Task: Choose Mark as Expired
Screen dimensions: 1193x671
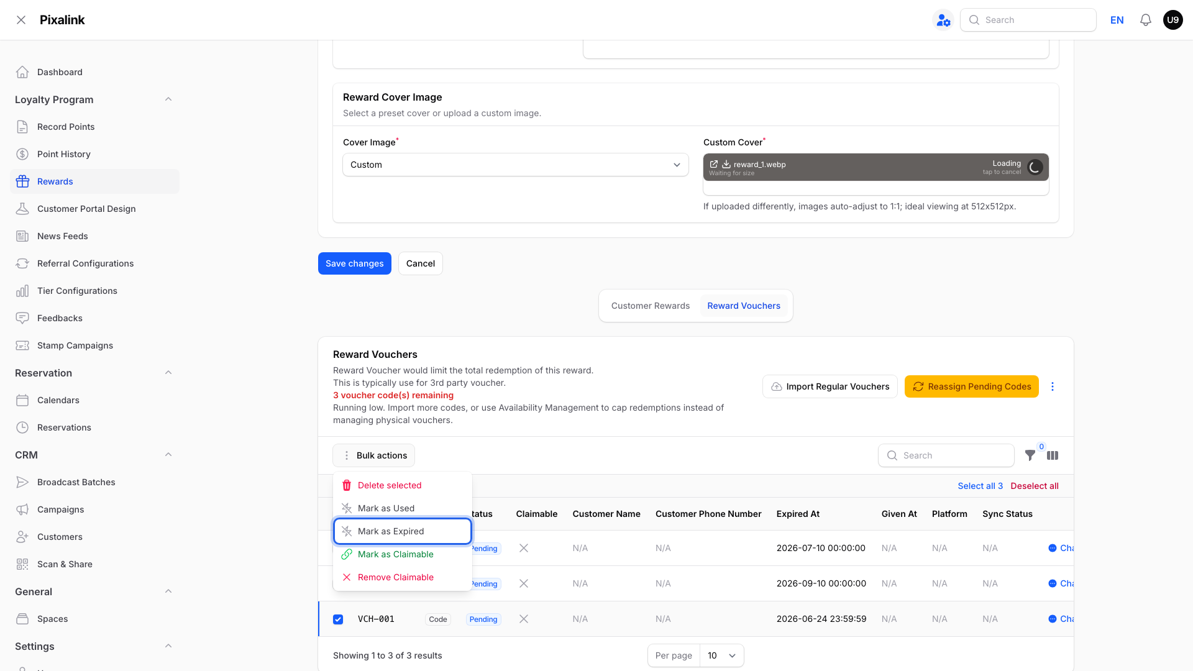Action: click(x=403, y=531)
